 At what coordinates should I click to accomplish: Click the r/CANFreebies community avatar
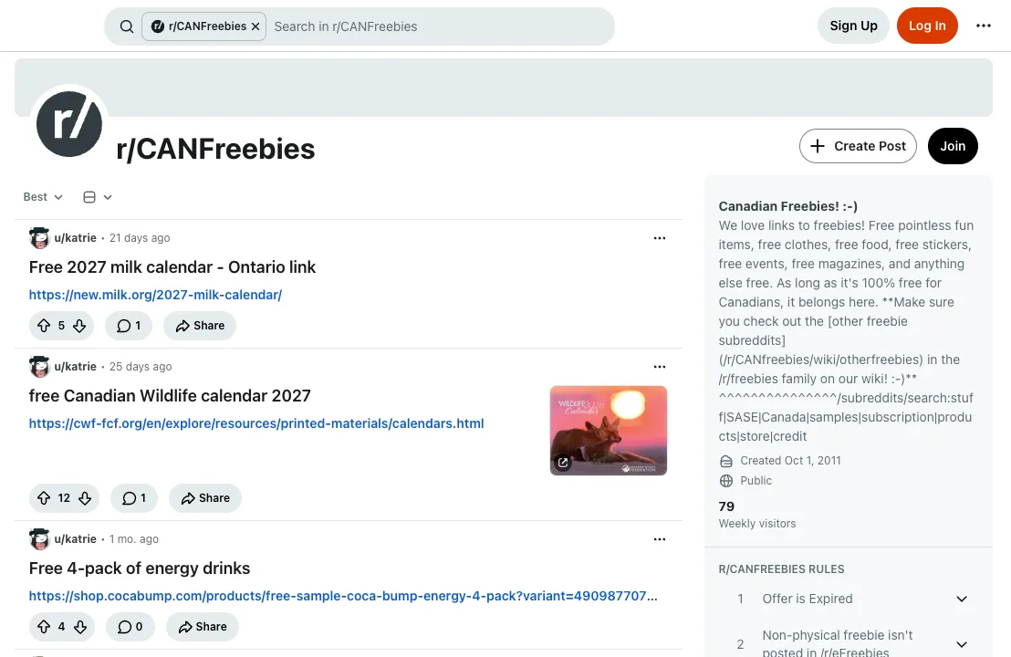[x=69, y=124]
